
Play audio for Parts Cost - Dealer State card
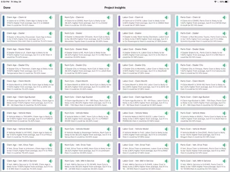225,49
